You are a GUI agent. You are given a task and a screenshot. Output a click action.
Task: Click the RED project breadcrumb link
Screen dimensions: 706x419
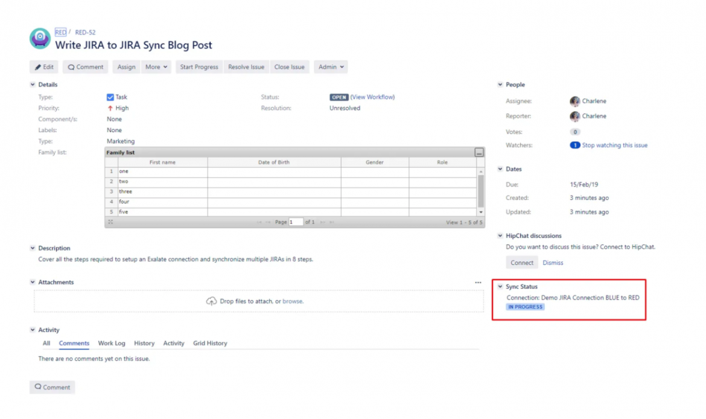click(60, 33)
